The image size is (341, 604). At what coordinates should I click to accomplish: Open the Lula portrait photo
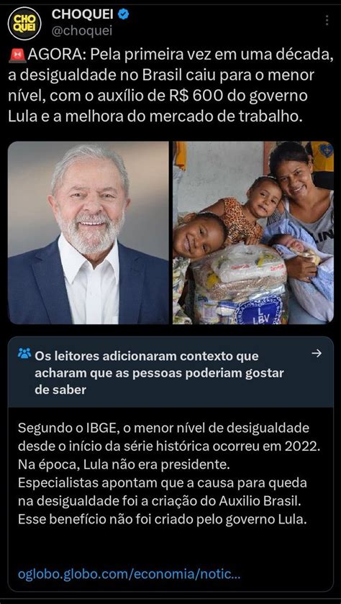(88, 233)
